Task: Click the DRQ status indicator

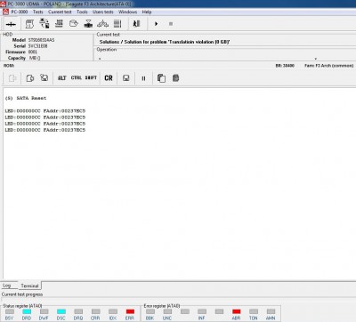Action: coord(78,311)
